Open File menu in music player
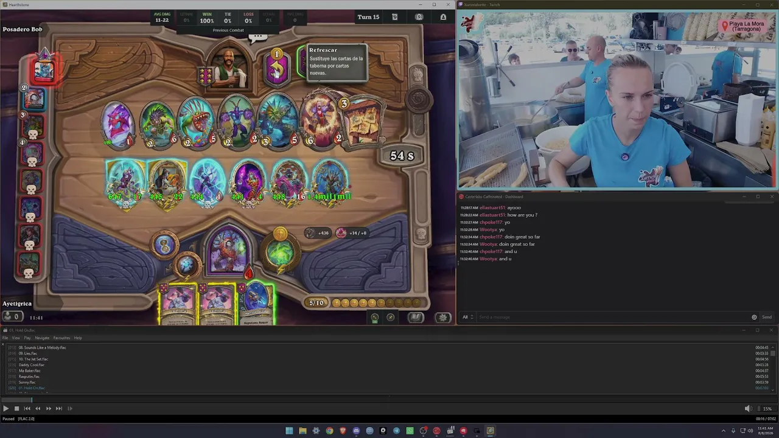Screen dimensions: 779x438 click(x=5, y=338)
